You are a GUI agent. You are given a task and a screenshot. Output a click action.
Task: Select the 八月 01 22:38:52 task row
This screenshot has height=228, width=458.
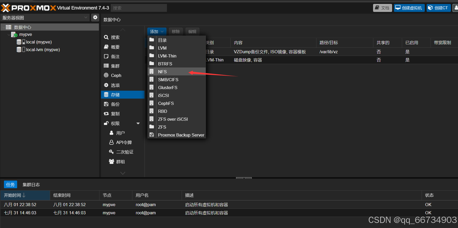(229, 205)
